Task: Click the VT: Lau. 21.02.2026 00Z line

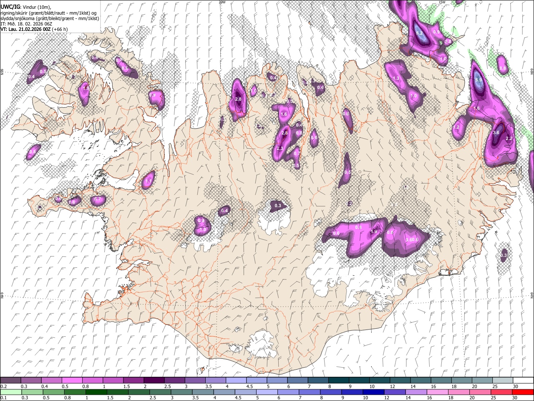Action: pyautogui.click(x=34, y=29)
